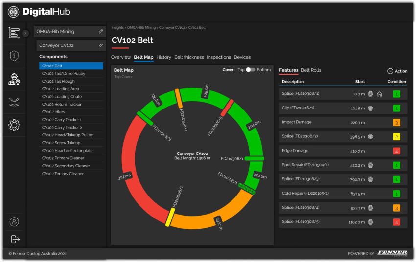
Task: Select CV102 Loading Chute component
Action: 71,97
